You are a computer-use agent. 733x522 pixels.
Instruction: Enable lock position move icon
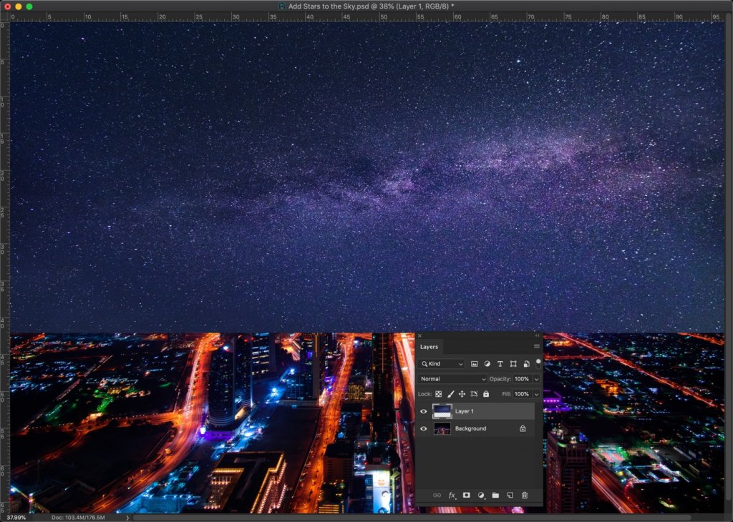[x=462, y=394]
